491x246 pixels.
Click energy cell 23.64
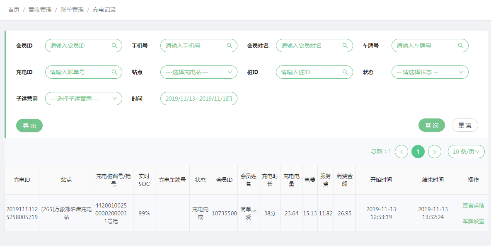click(292, 213)
